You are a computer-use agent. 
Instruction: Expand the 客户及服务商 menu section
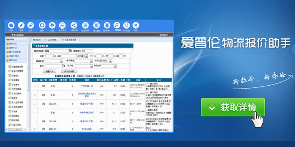[x=16, y=52]
